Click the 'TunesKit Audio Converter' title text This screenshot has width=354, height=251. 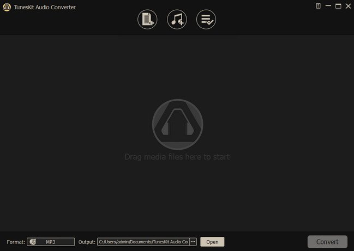45,7
